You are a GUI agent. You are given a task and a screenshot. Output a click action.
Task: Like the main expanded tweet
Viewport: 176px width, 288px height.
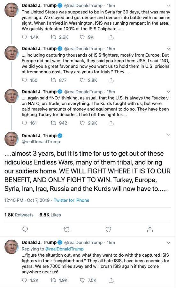108,229
